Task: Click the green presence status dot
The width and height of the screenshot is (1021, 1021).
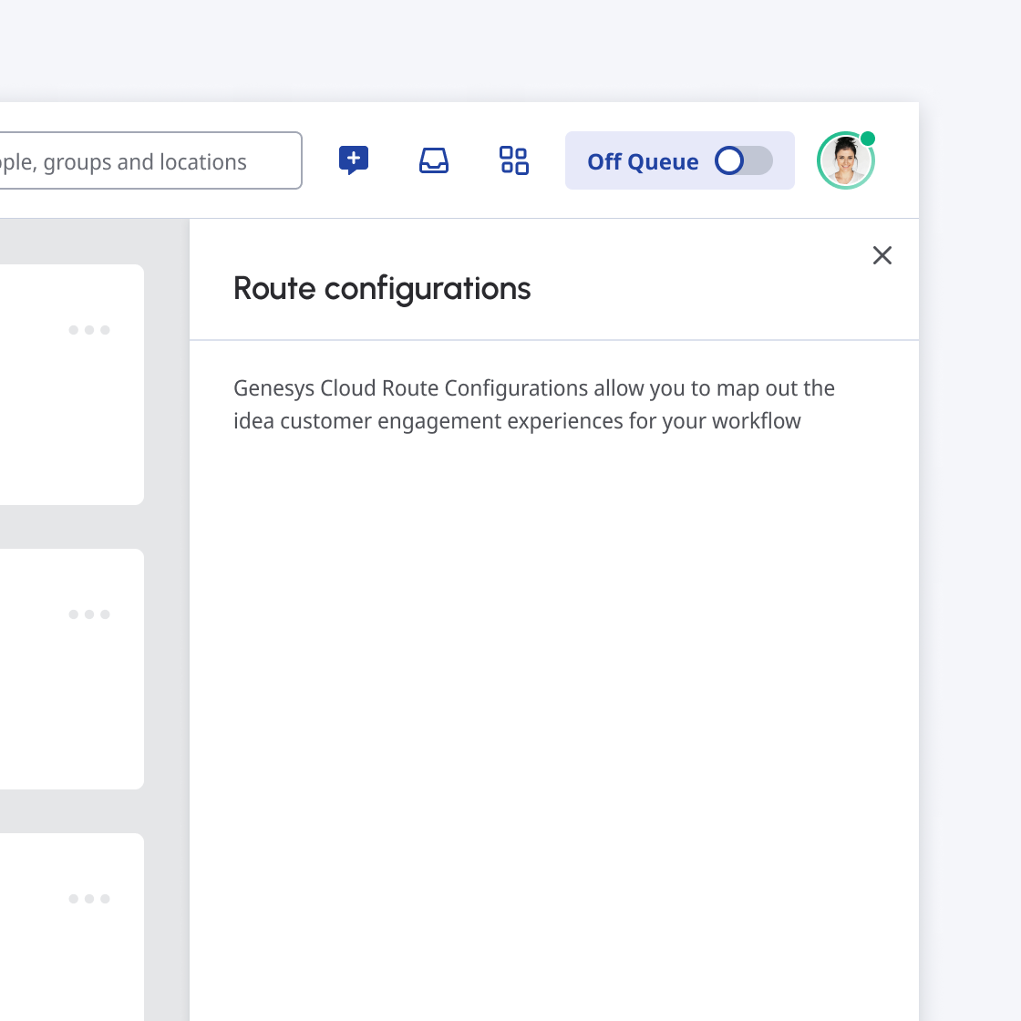Action: tap(868, 139)
